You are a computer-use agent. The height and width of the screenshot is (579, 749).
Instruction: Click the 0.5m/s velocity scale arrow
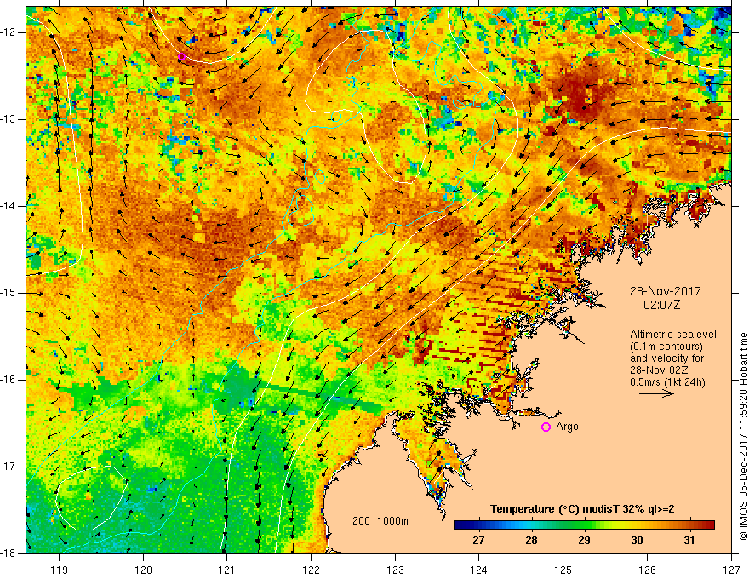pyautogui.click(x=656, y=393)
